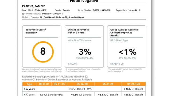Select the report date 14-Jun-2019

pyautogui.click(x=134, y=10)
